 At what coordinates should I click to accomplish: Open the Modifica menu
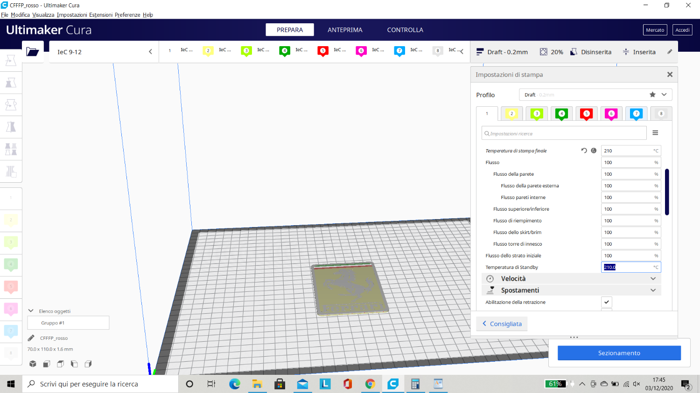point(20,15)
